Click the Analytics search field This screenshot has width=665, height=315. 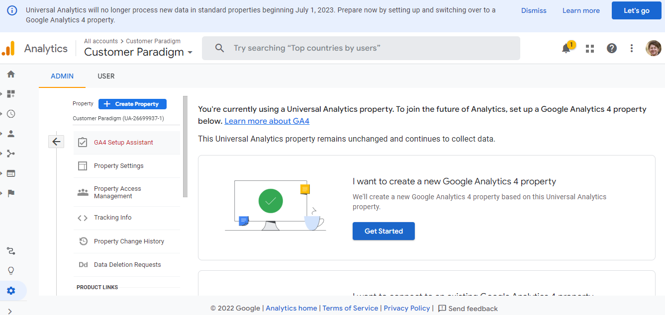(361, 48)
